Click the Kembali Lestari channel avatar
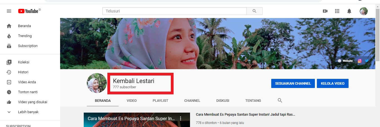Screen dimensions: 380x127 coord(97,83)
